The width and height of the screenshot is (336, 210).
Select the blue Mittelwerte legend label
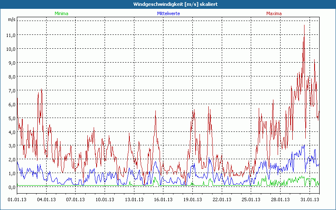pos(168,13)
